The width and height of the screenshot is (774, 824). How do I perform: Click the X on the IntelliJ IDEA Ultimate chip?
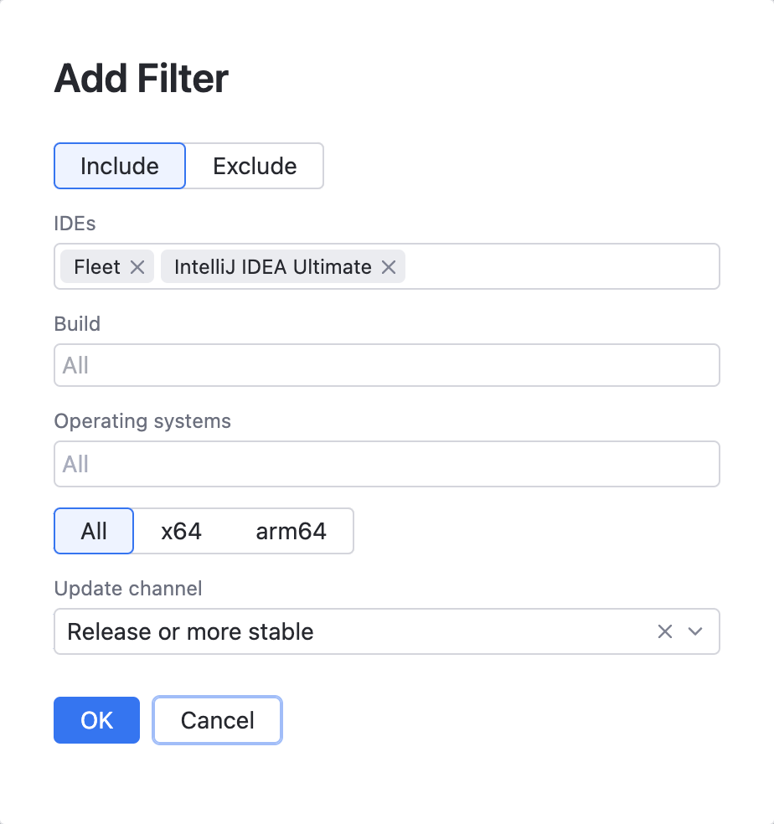click(388, 266)
